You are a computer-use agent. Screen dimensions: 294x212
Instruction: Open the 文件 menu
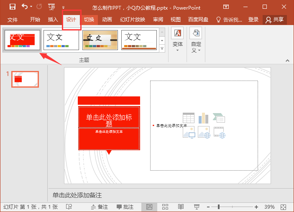(13, 20)
